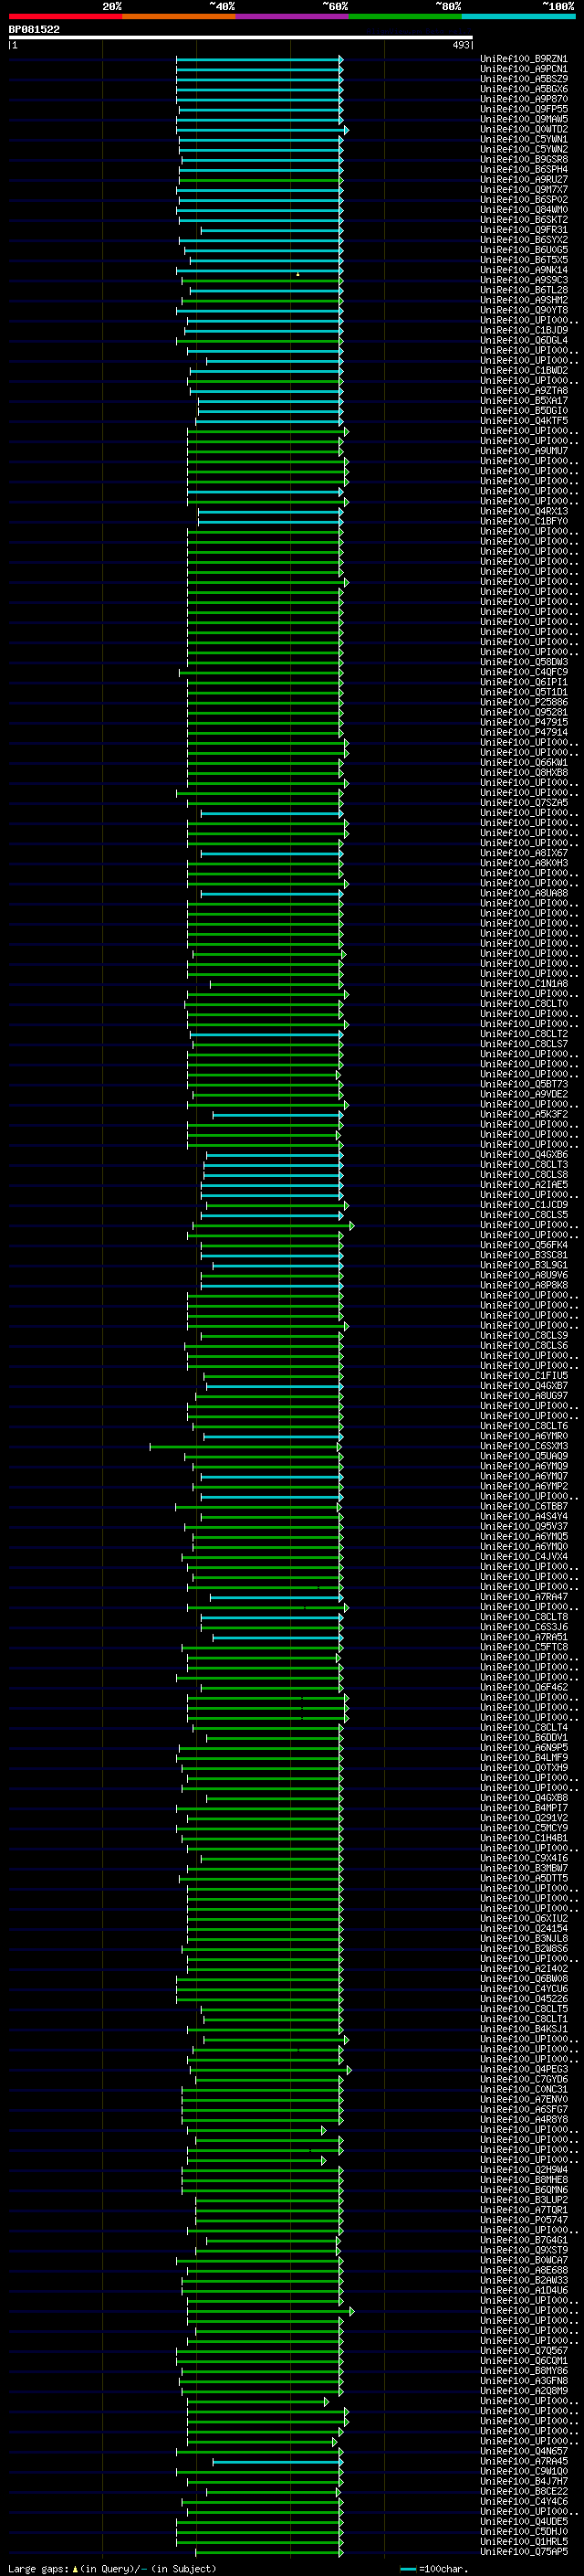Open hit UniRef100_Q24154
This screenshot has width=584, height=2576.
(523, 1928)
